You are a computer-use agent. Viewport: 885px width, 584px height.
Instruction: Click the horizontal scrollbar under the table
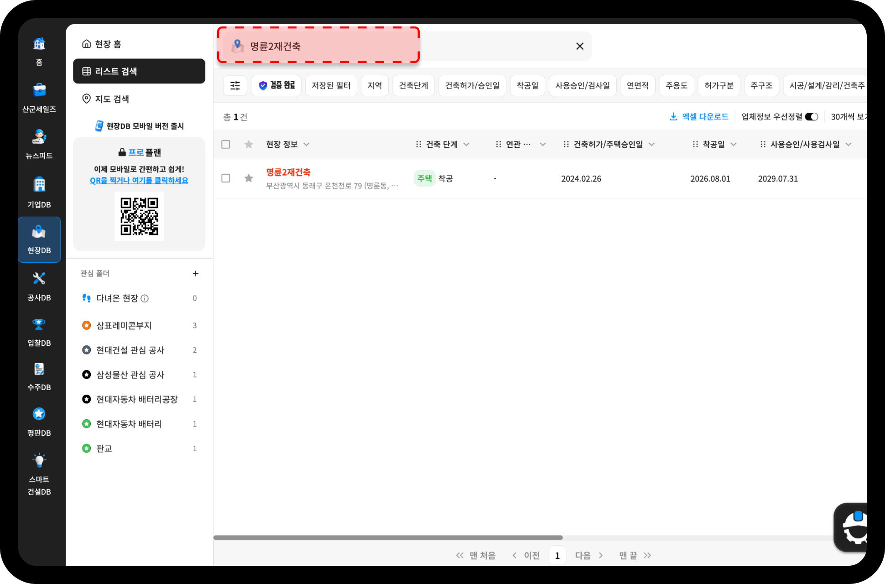(388, 537)
